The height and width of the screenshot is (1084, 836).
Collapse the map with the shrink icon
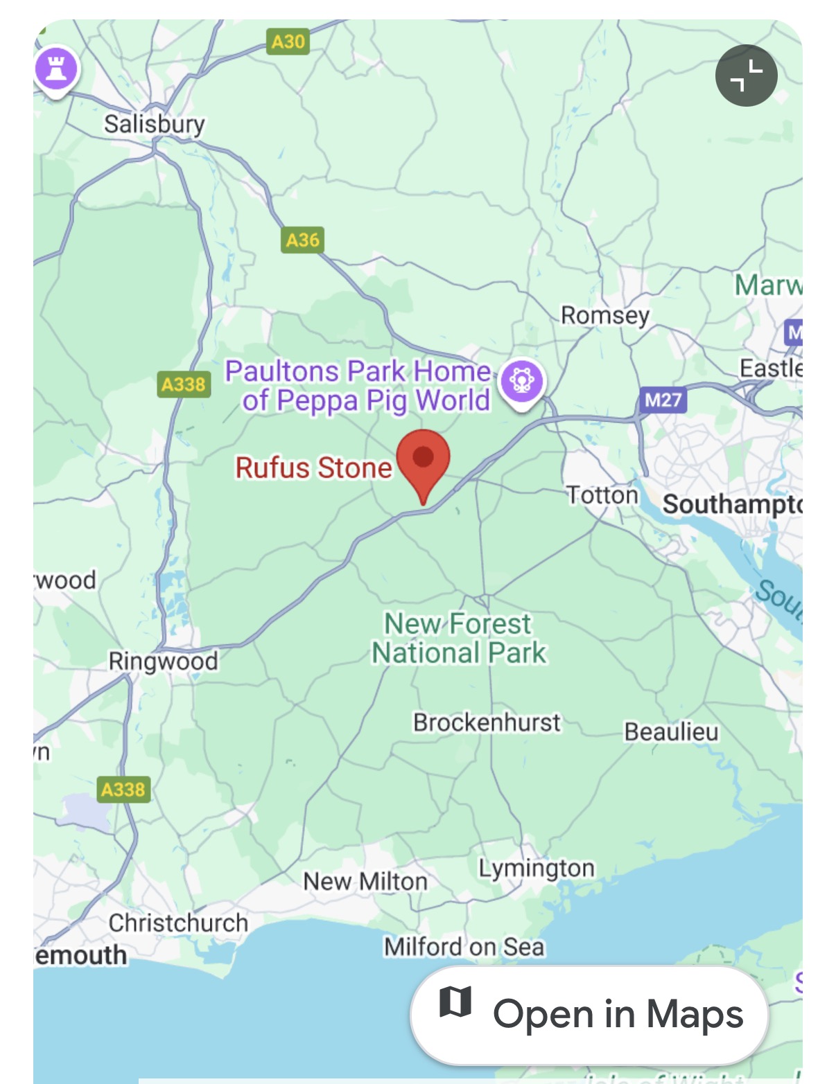click(746, 75)
